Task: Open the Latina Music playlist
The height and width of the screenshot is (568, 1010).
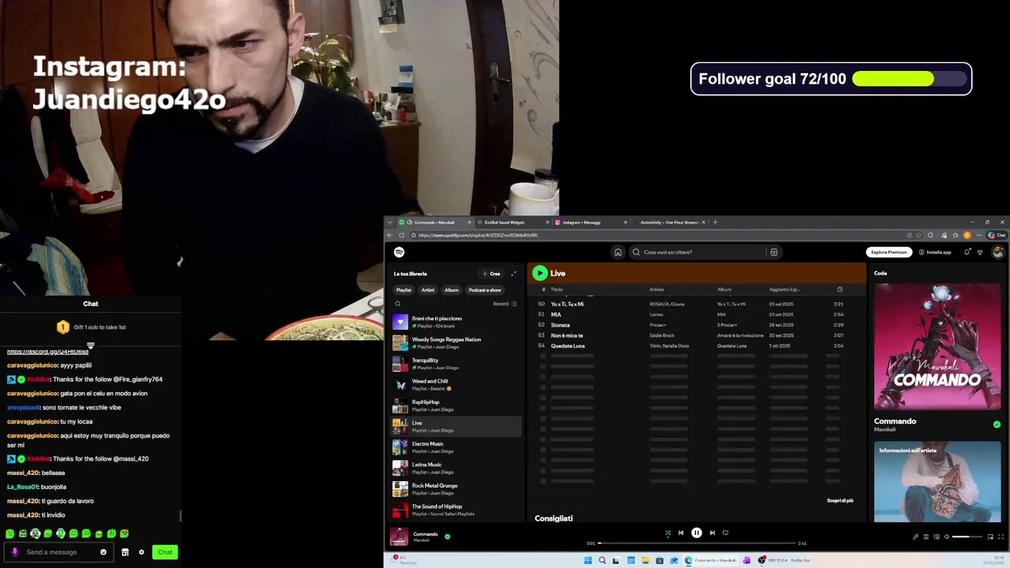Action: [456, 468]
